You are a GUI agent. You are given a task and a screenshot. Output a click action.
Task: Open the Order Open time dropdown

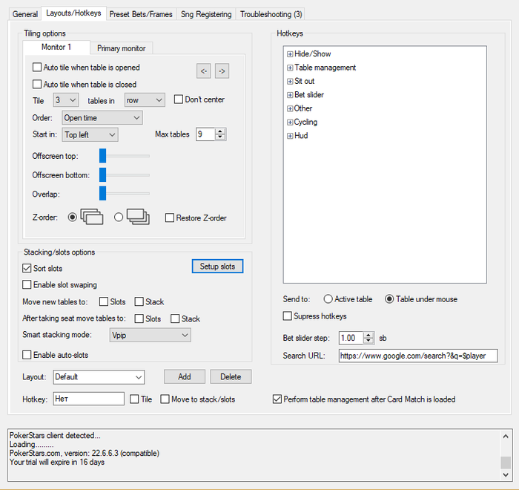102,118
